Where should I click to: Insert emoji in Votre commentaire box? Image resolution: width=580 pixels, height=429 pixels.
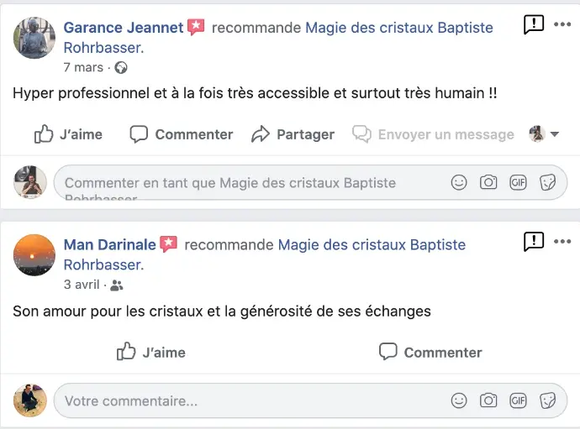coord(459,400)
